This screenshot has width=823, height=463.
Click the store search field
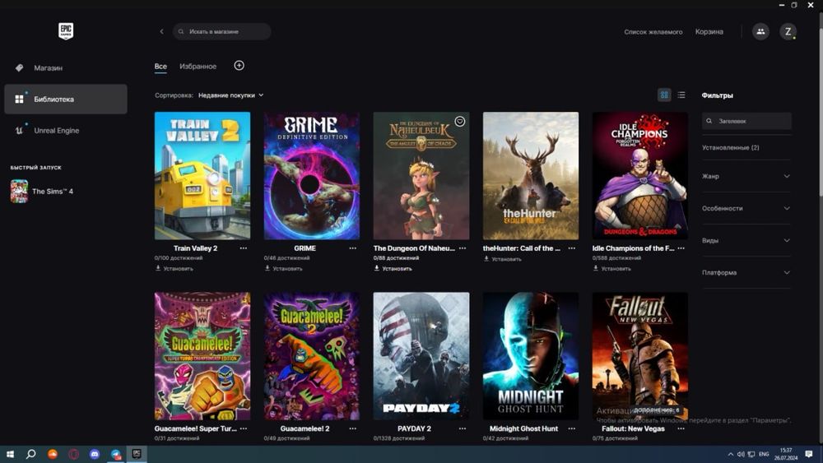tap(222, 31)
